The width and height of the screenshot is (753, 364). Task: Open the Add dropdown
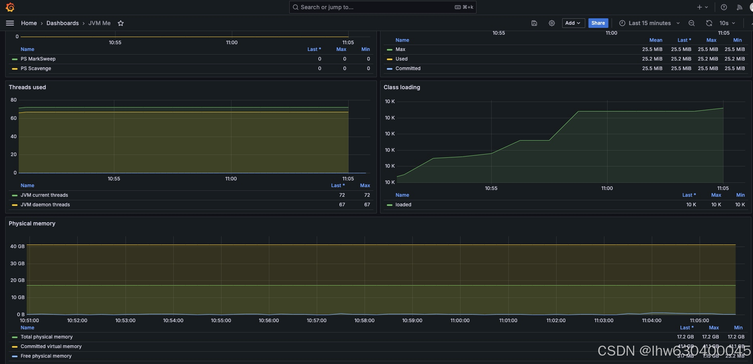(x=573, y=23)
